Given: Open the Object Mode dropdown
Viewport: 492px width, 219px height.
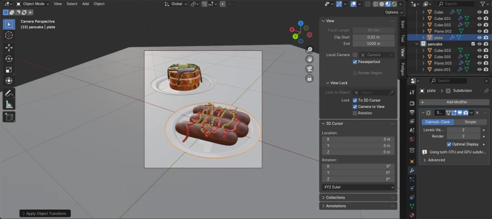Looking at the screenshot, I should point(34,4).
